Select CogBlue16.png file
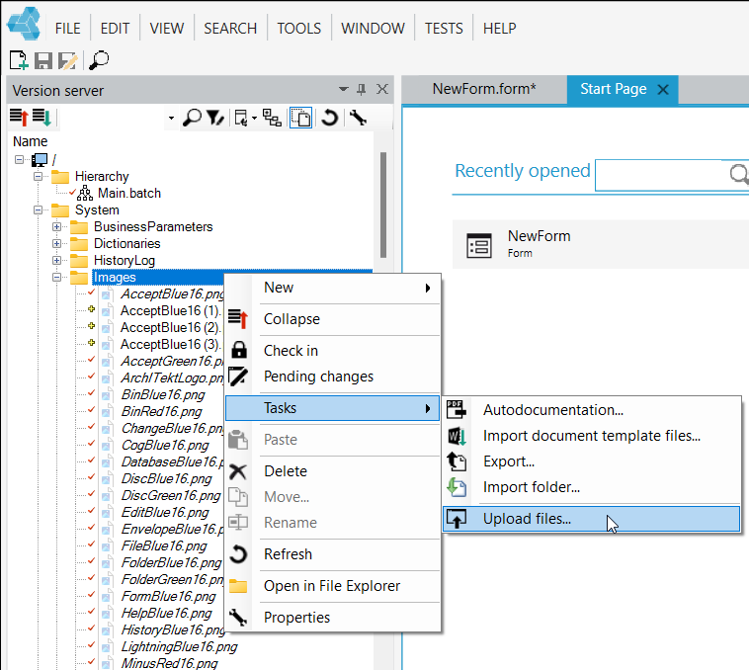Viewport: 749px width, 670px height. tap(165, 445)
